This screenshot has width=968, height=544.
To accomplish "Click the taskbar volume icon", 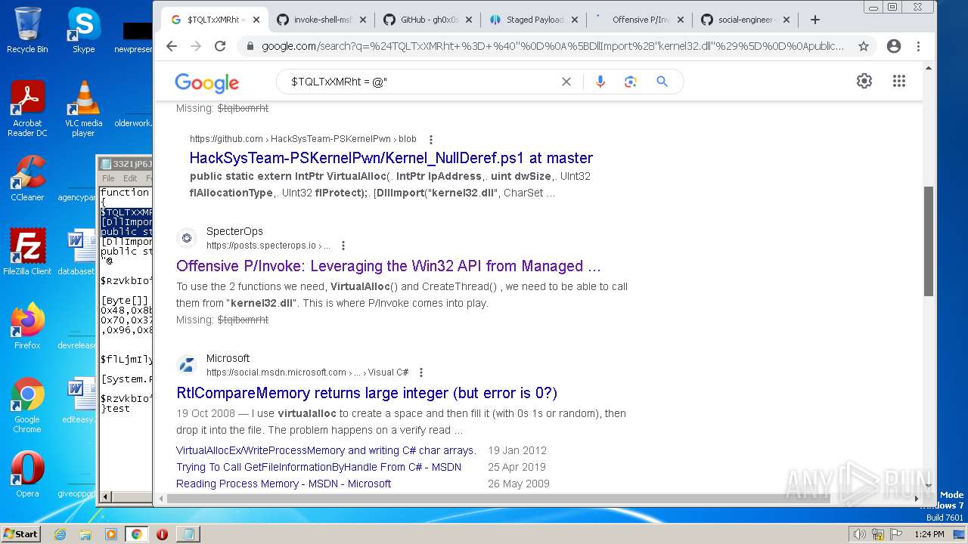I will click(859, 534).
